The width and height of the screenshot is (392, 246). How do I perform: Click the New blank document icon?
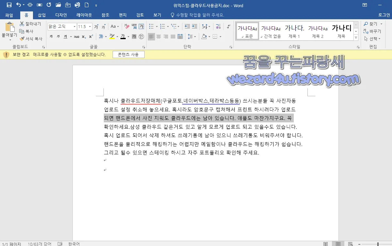click(86, 5)
